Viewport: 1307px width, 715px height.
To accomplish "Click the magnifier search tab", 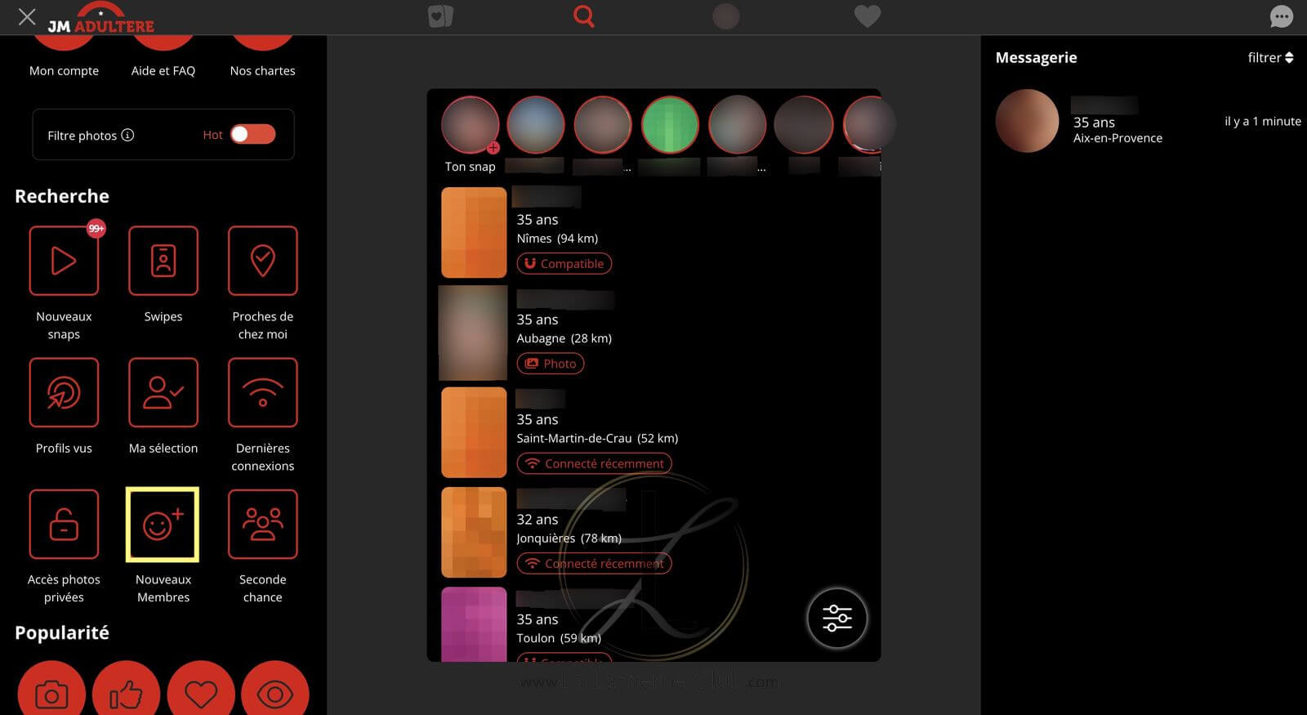I will (584, 16).
